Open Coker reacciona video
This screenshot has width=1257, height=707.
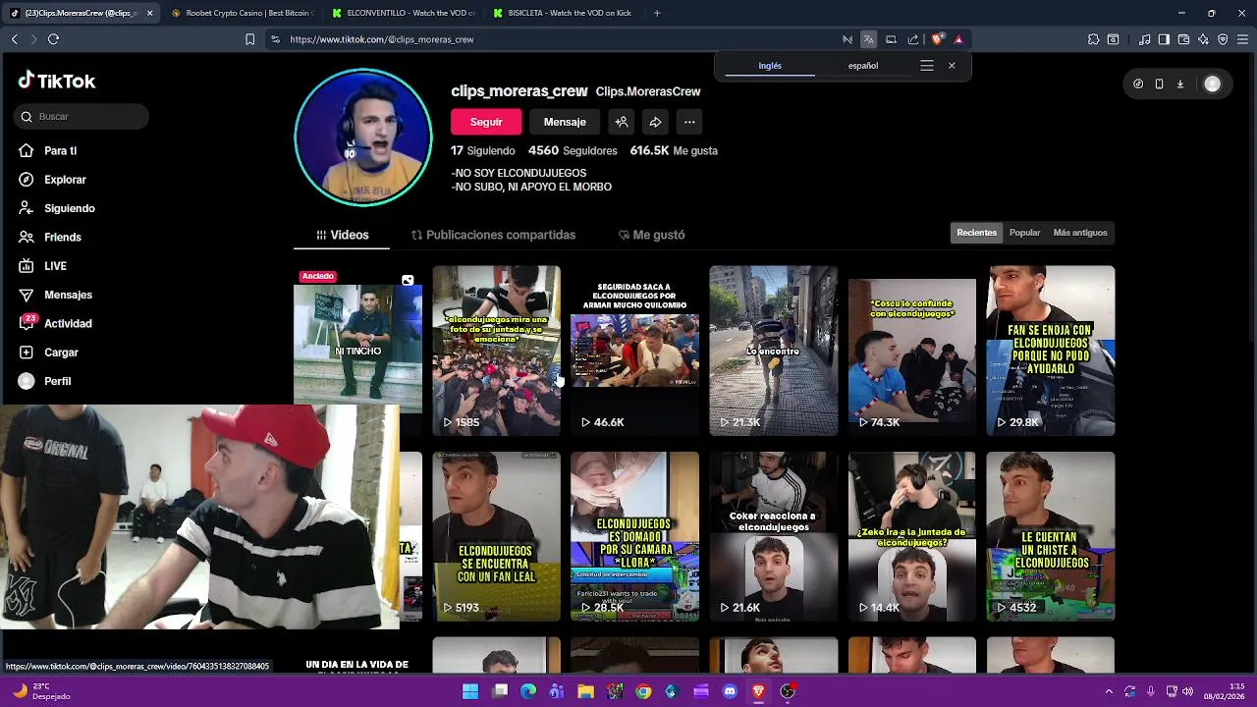[773, 536]
